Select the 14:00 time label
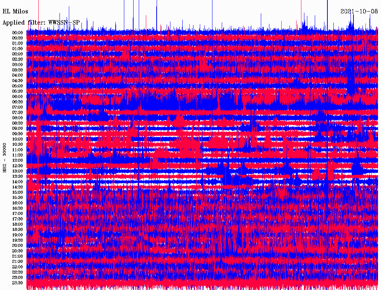Viewport: 381px width, 290px height. (17, 182)
